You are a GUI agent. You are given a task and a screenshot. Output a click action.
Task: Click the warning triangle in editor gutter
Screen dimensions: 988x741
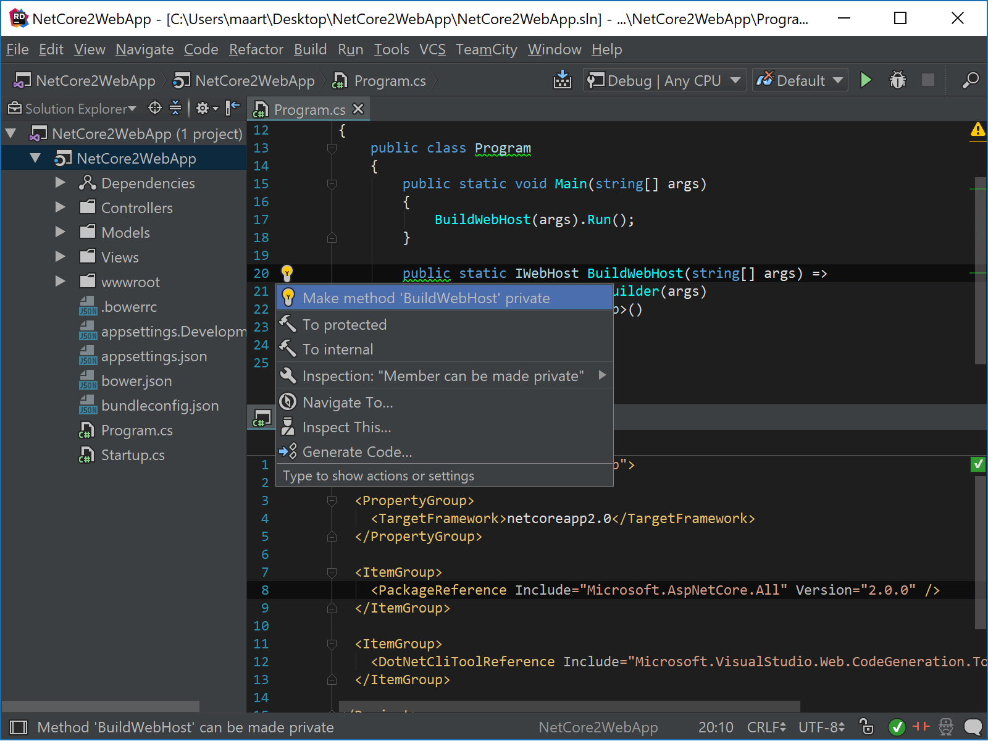pyautogui.click(x=978, y=130)
